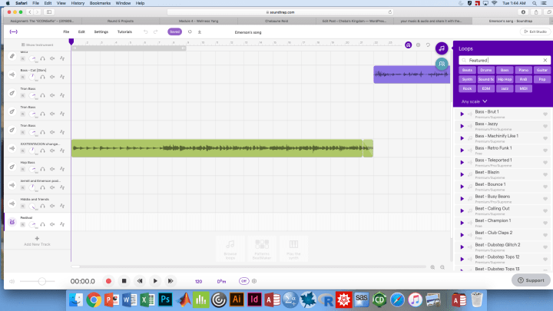
Task: Clear the loops search field
Action: coord(545,60)
